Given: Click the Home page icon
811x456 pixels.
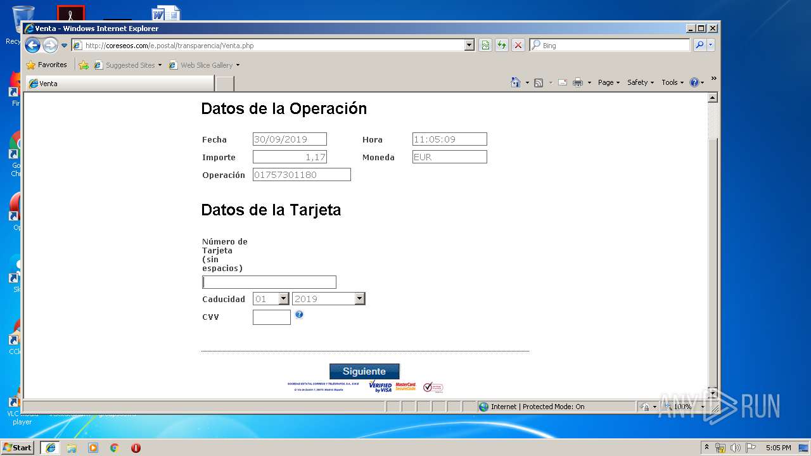Looking at the screenshot, I should [515, 82].
